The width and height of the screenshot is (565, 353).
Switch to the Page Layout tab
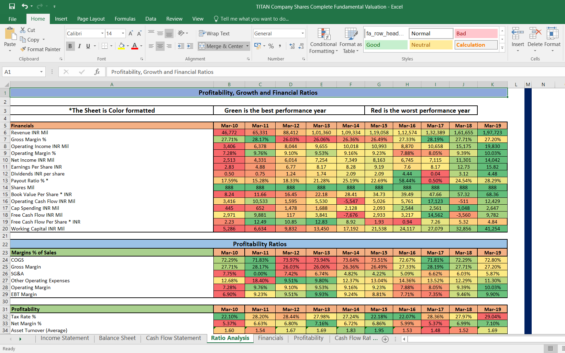click(91, 19)
